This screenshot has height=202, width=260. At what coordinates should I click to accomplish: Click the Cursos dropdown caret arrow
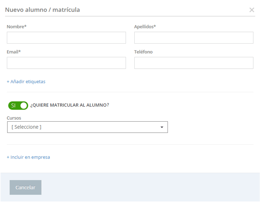[162, 127]
